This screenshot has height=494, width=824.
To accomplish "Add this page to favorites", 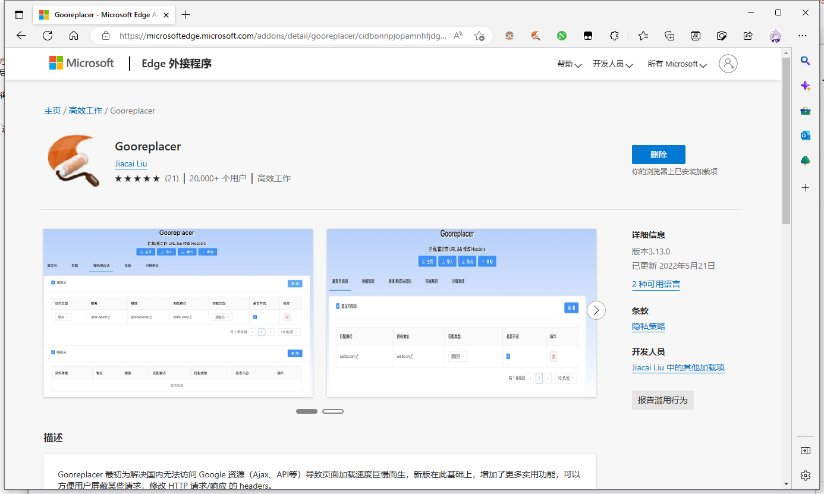I will (x=479, y=36).
